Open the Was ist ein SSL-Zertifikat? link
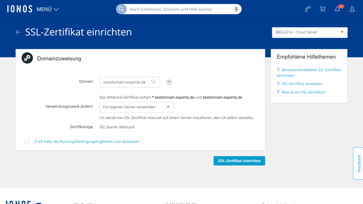The width and height of the screenshot is (363, 204). pos(303,92)
